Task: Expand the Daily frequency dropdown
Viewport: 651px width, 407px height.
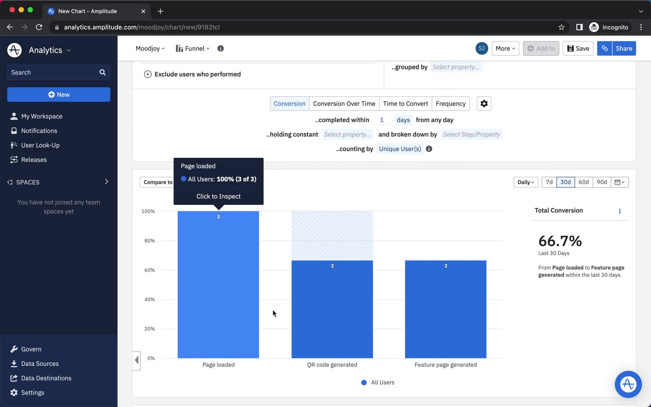Action: pos(526,182)
